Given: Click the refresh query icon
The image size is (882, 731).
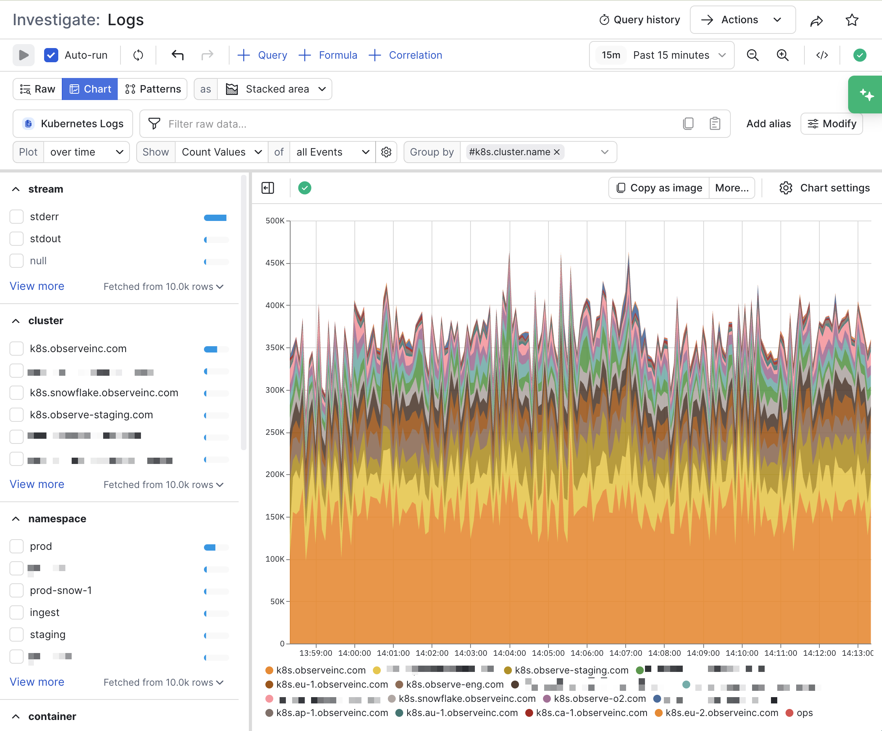Looking at the screenshot, I should point(138,55).
